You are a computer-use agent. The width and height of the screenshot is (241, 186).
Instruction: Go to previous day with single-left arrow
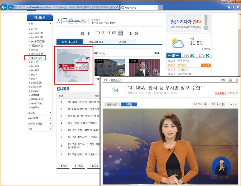point(89,33)
